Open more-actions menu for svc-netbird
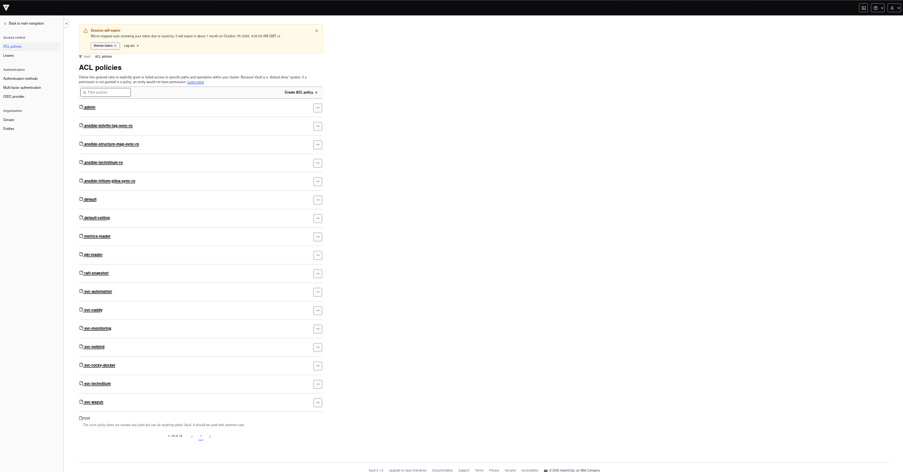 (318, 347)
